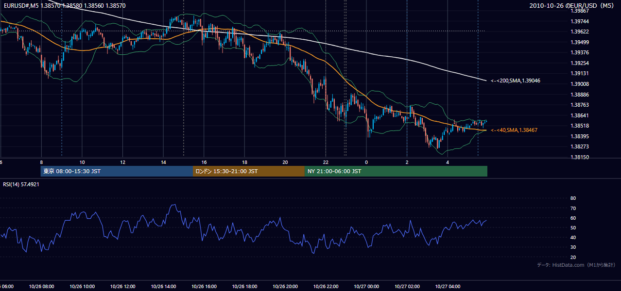Image resolution: width=621 pixels, height=291 pixels.
Task: Click the 10/26 22:00 bottom date label
Action: coord(326,287)
